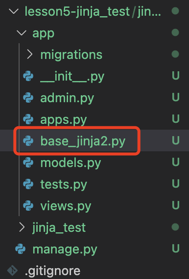
Task: Open the base_jinja2.py file
Action: click(83, 141)
